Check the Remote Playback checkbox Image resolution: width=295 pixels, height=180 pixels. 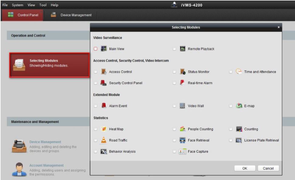click(x=174, y=49)
